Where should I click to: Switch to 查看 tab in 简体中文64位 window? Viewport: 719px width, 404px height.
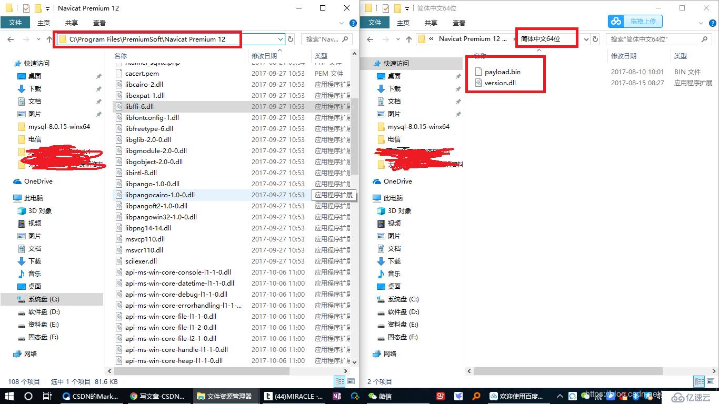click(459, 23)
